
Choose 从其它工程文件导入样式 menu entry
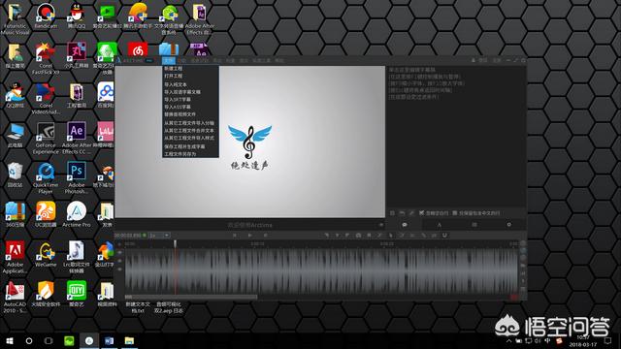pos(189,138)
